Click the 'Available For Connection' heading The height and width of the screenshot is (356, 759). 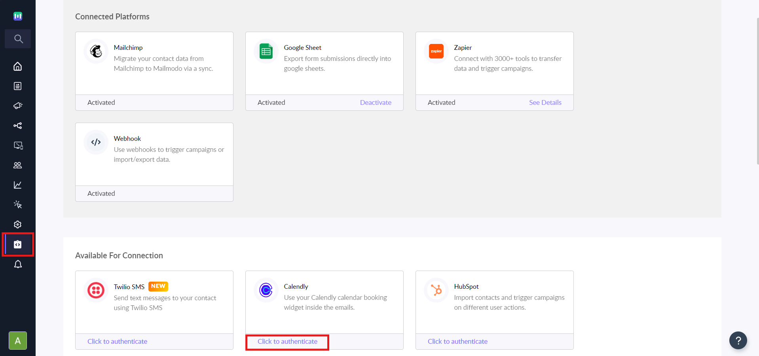click(119, 256)
